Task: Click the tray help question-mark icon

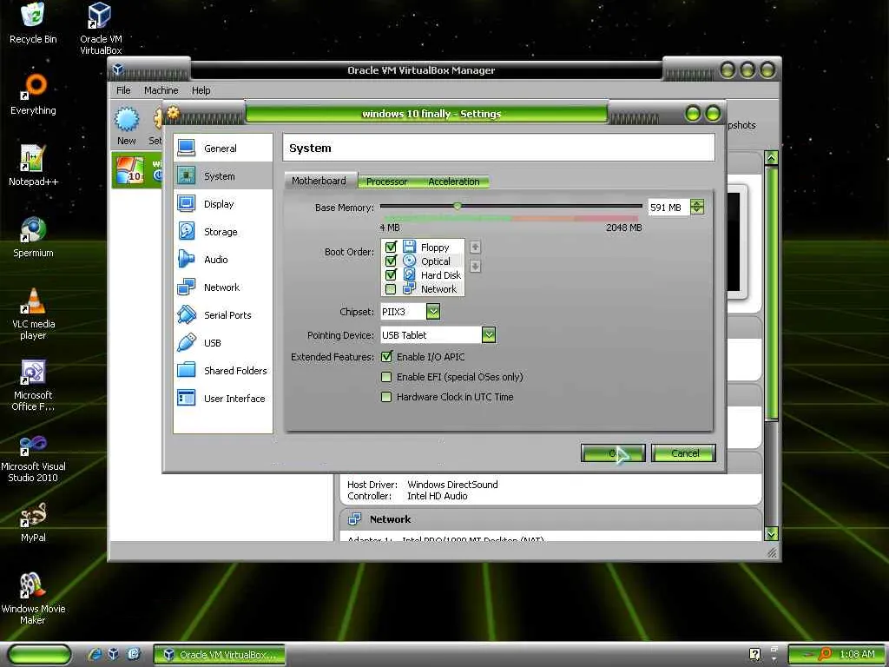Action: [754, 654]
